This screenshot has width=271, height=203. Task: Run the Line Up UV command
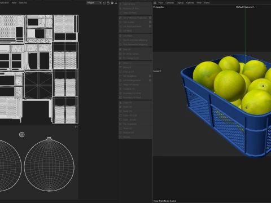pos(135,72)
